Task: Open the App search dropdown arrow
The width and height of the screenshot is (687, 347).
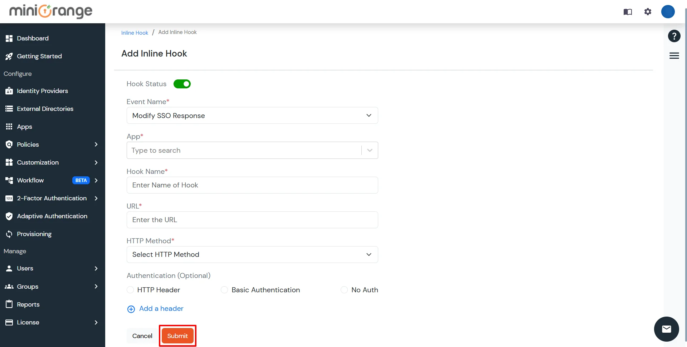Action: pos(370,150)
